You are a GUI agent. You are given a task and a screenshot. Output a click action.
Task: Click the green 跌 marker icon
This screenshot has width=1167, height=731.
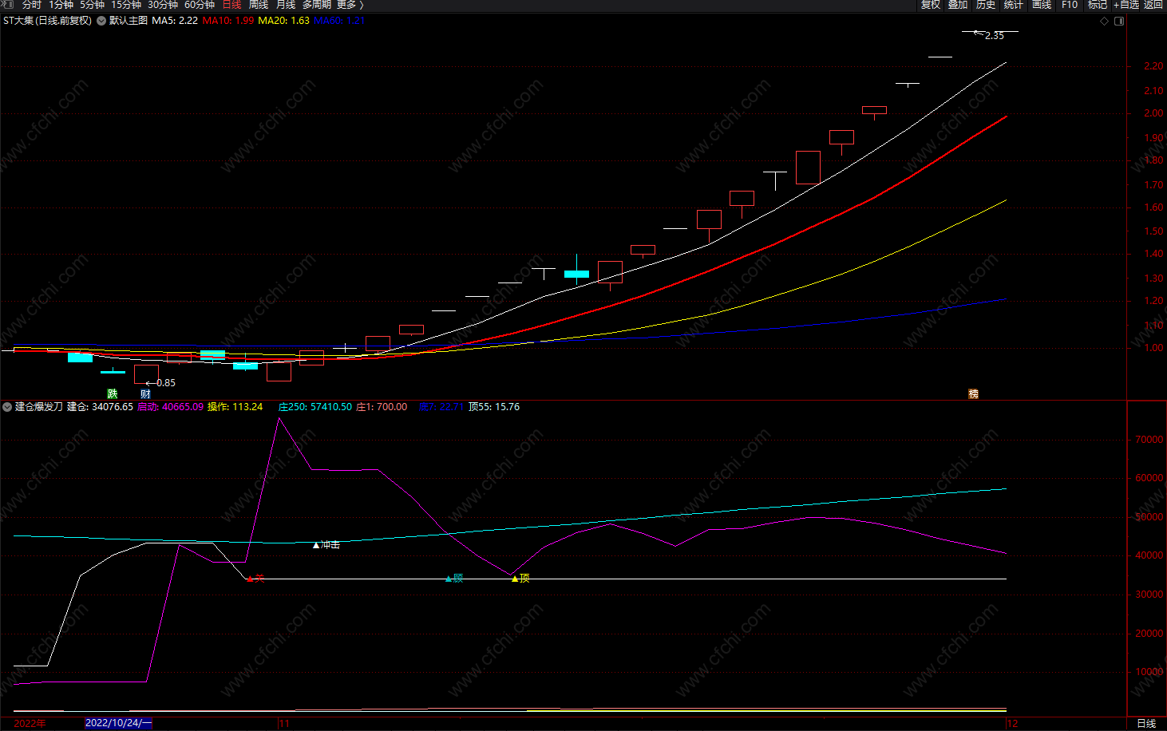point(113,393)
